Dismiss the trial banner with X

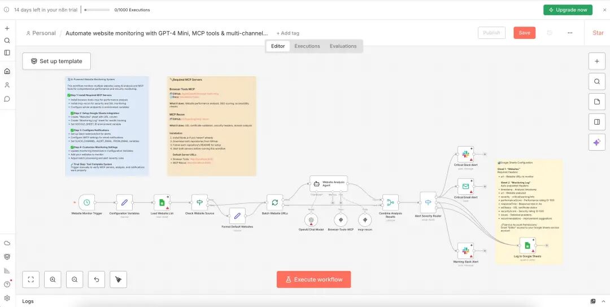tap(604, 10)
